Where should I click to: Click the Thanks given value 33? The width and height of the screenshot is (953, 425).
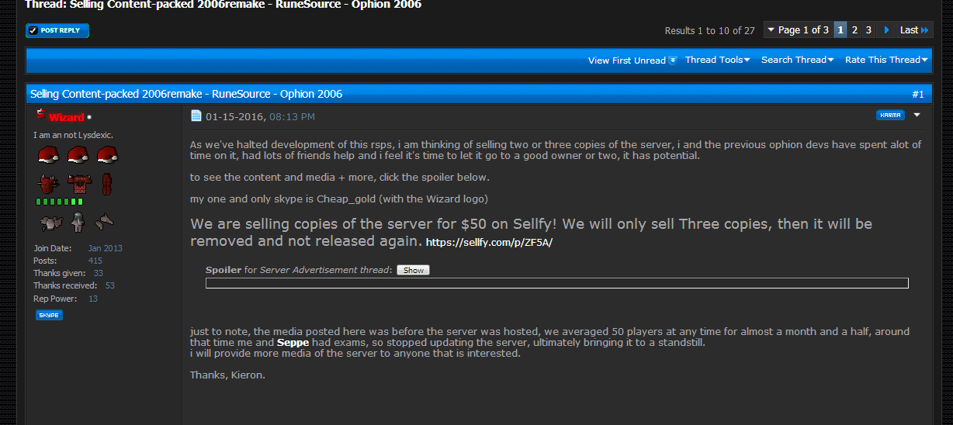(99, 273)
